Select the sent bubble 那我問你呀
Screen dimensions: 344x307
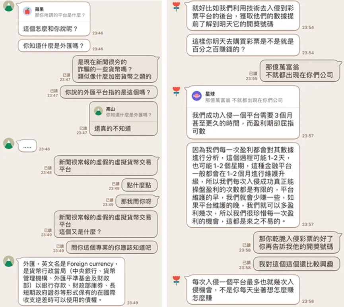[x=136, y=201]
